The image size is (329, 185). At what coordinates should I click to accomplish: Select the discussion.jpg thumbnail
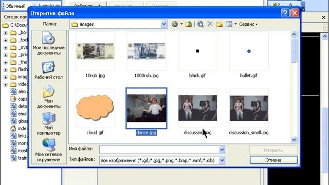(x=197, y=108)
